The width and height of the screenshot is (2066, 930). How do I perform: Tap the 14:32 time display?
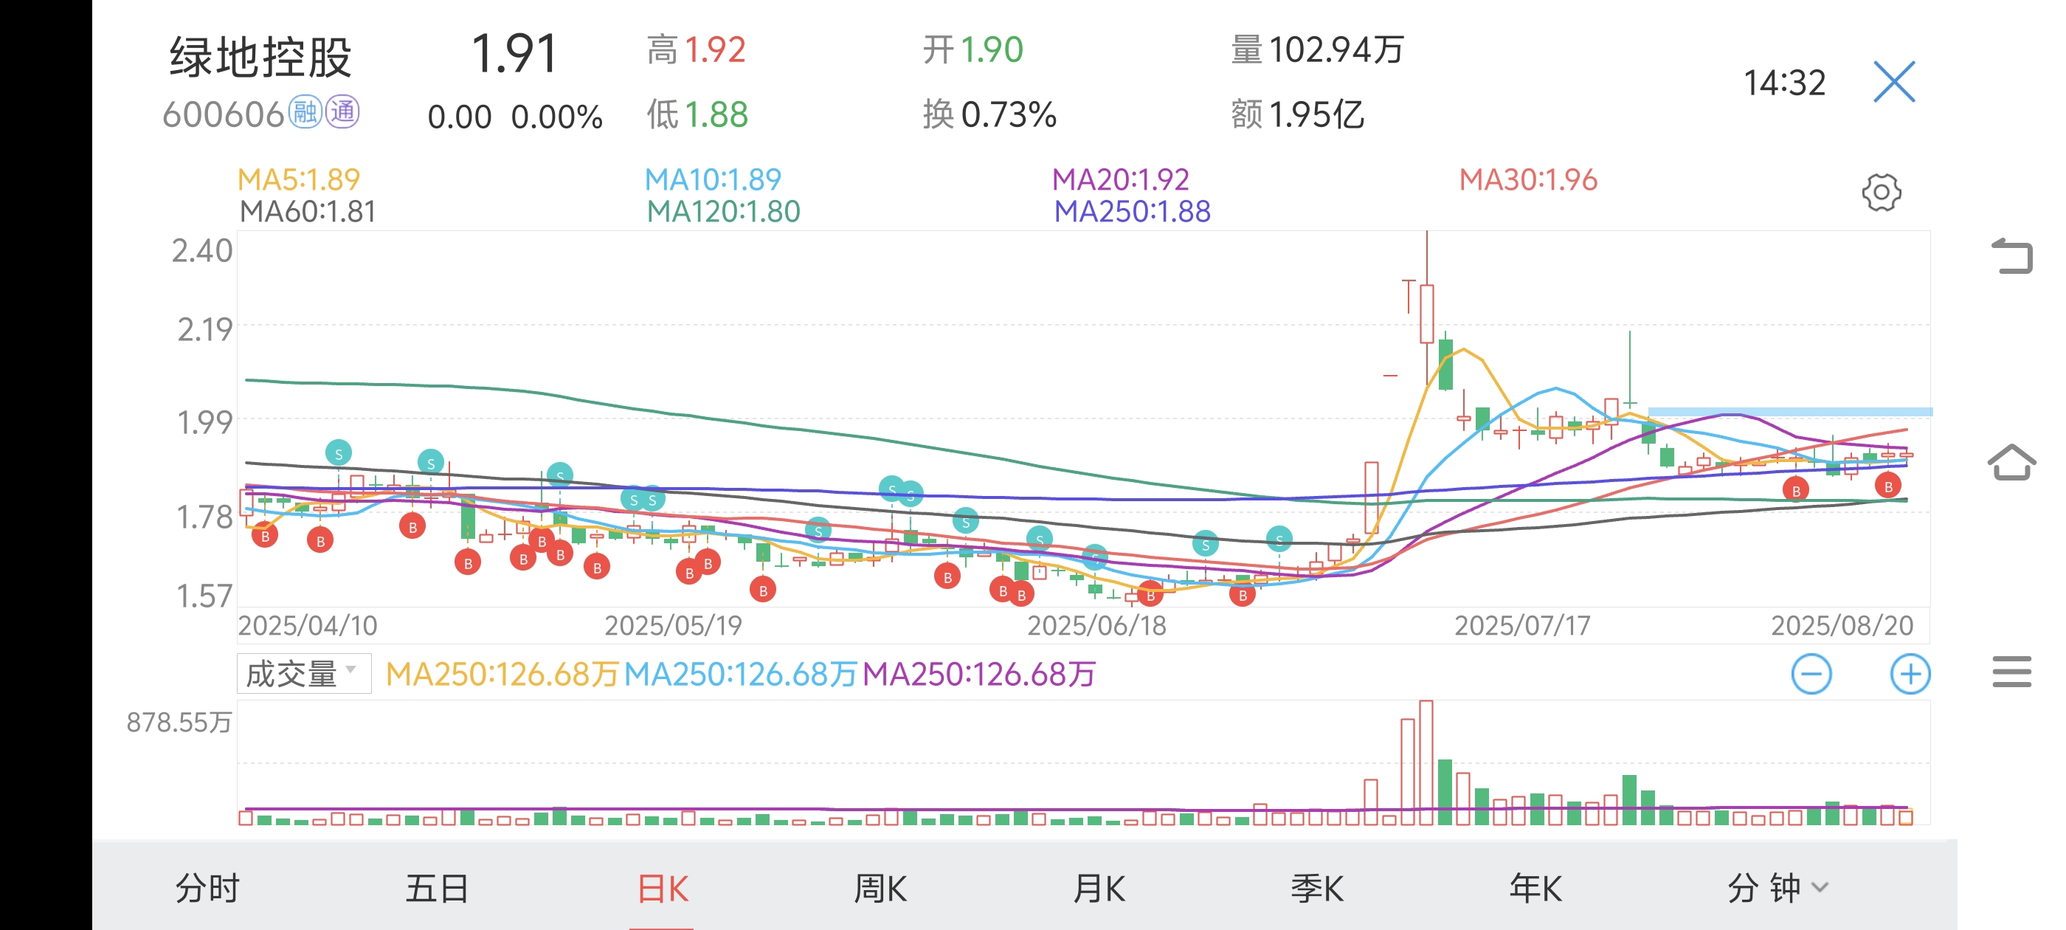click(x=1784, y=83)
